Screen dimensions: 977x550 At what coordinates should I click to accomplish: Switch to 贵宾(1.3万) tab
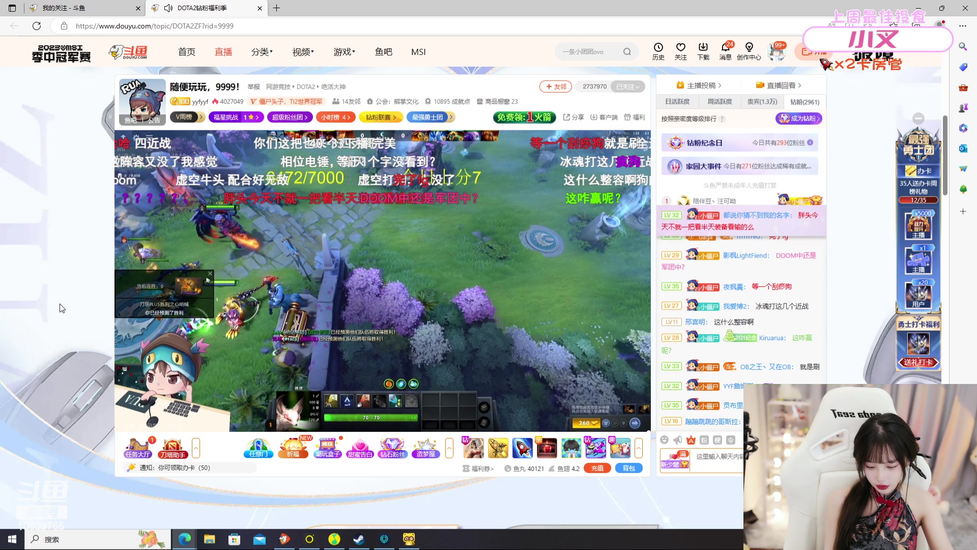(x=762, y=102)
